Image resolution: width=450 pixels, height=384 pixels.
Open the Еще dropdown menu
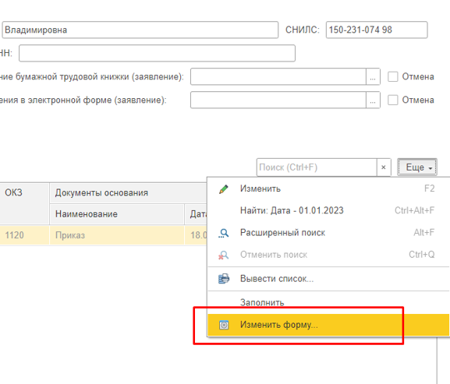point(417,167)
